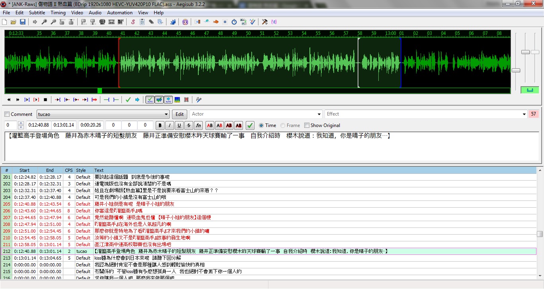The width and height of the screenshot is (544, 289).
Task: Open a subtitles file via folder icon
Action: click(13, 22)
